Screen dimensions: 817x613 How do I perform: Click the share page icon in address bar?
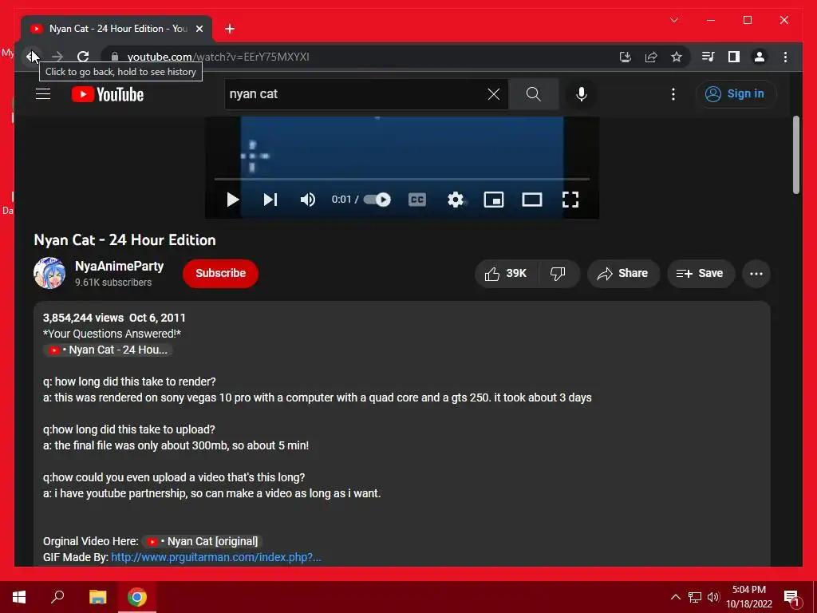click(651, 57)
